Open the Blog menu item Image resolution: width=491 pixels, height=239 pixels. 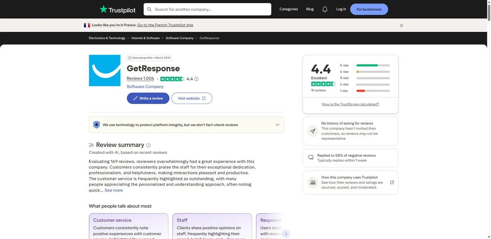tap(310, 9)
